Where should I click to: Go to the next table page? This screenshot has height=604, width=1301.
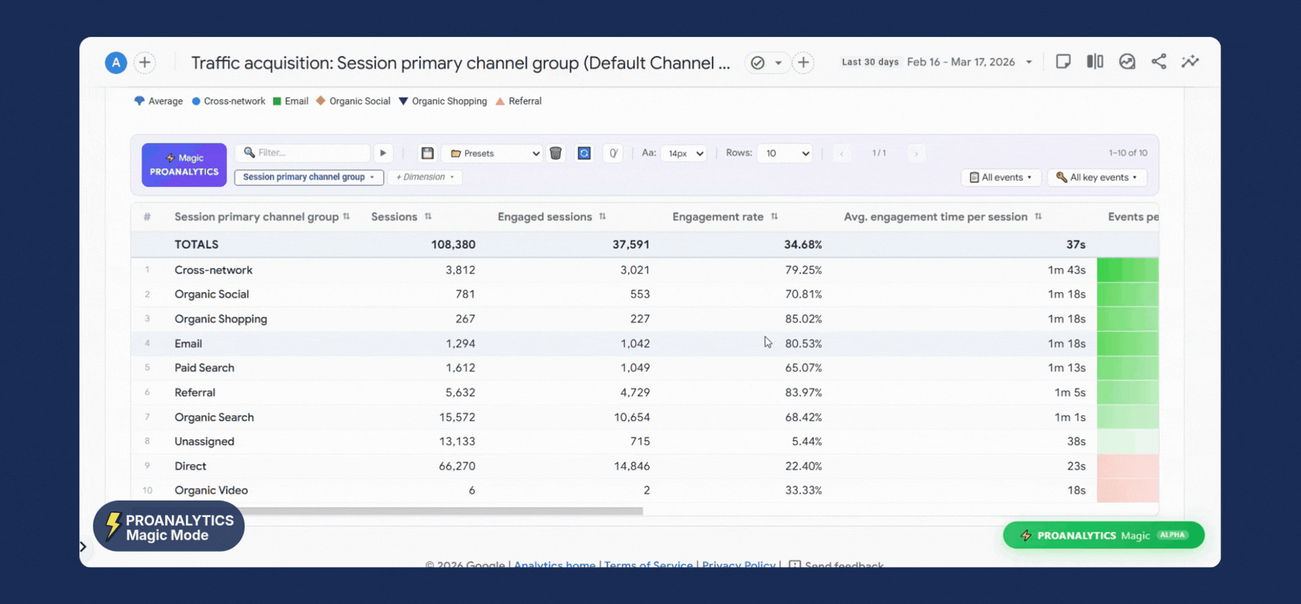916,153
